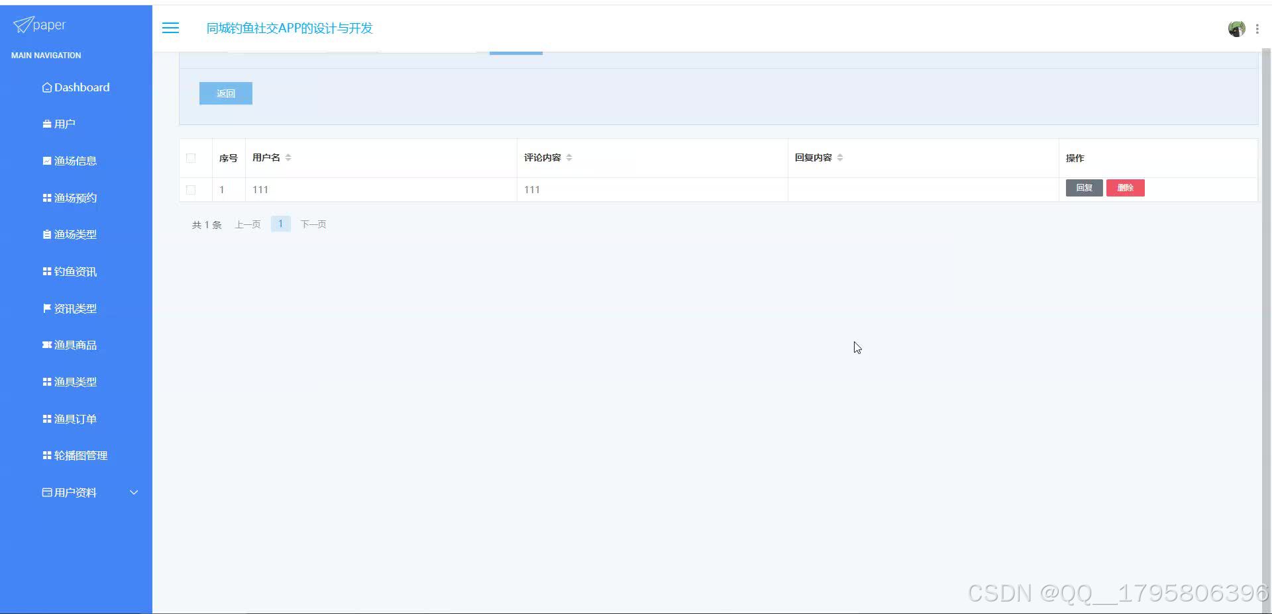Check the checkbox for row 1
The height and width of the screenshot is (614, 1272).
pos(191,189)
